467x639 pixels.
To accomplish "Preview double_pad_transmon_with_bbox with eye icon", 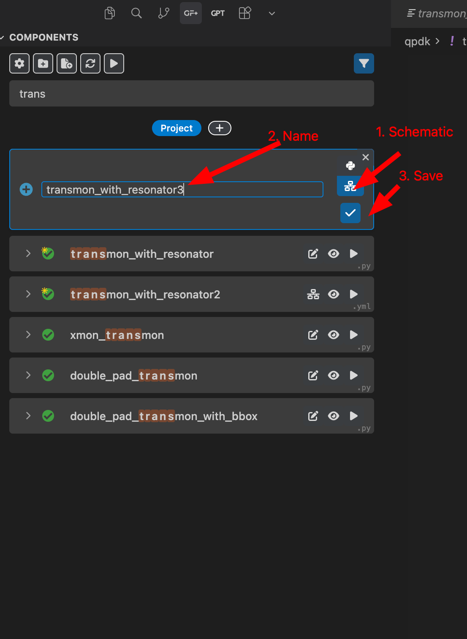I will [x=334, y=416].
